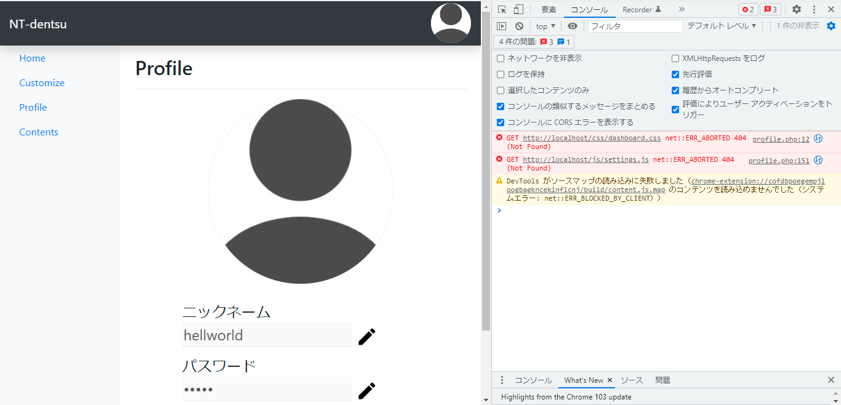Click the create live expression eye icon
Image resolution: width=841 pixels, height=405 pixels.
[x=573, y=26]
